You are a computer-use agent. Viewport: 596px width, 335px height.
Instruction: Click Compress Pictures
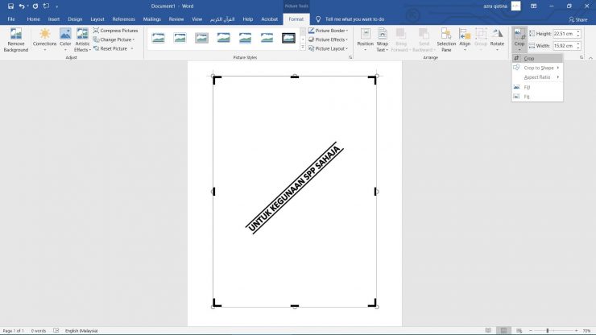click(115, 31)
